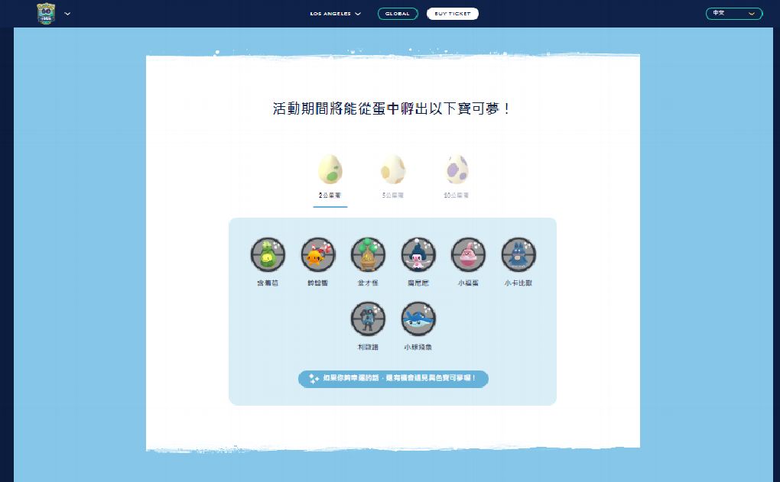Click the 小球飛魚 name label

tap(418, 347)
